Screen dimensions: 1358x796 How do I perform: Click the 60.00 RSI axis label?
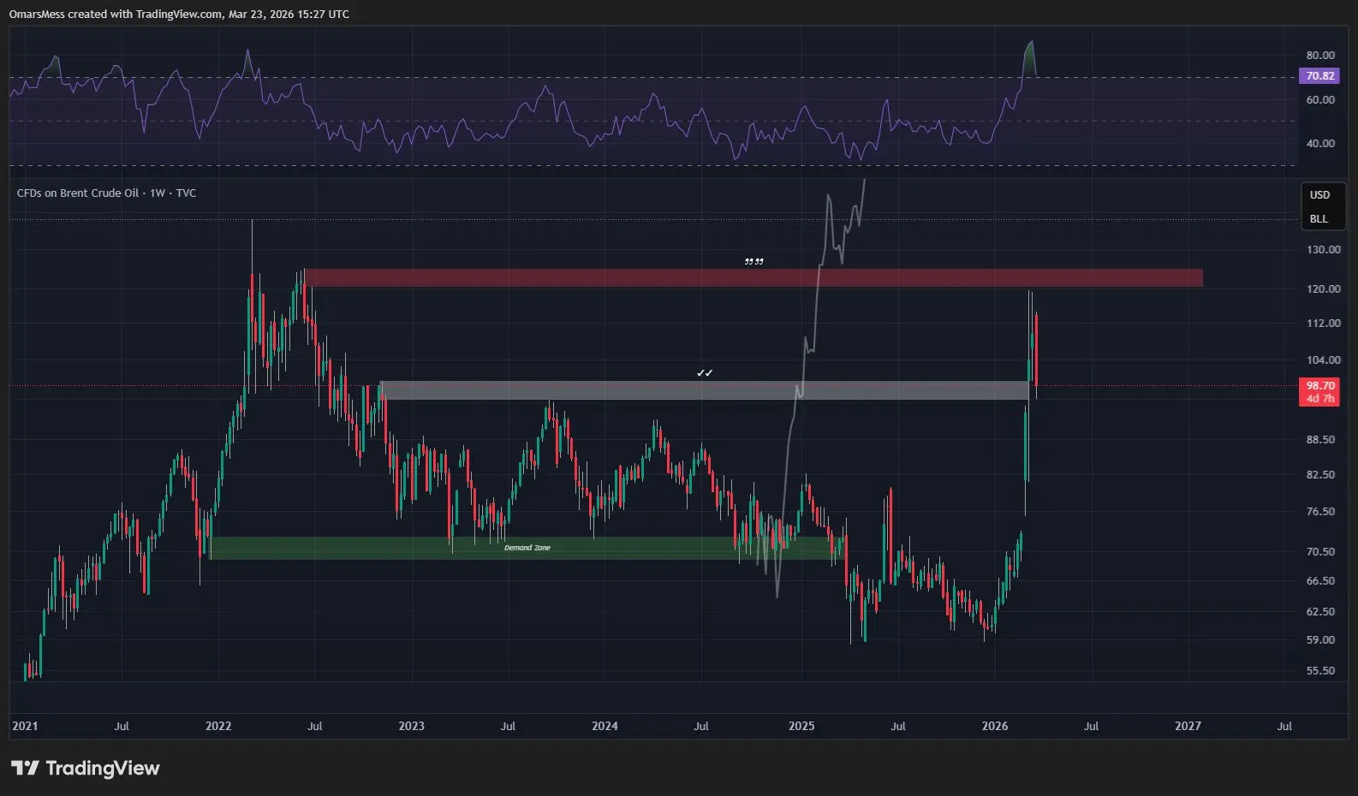(1319, 100)
